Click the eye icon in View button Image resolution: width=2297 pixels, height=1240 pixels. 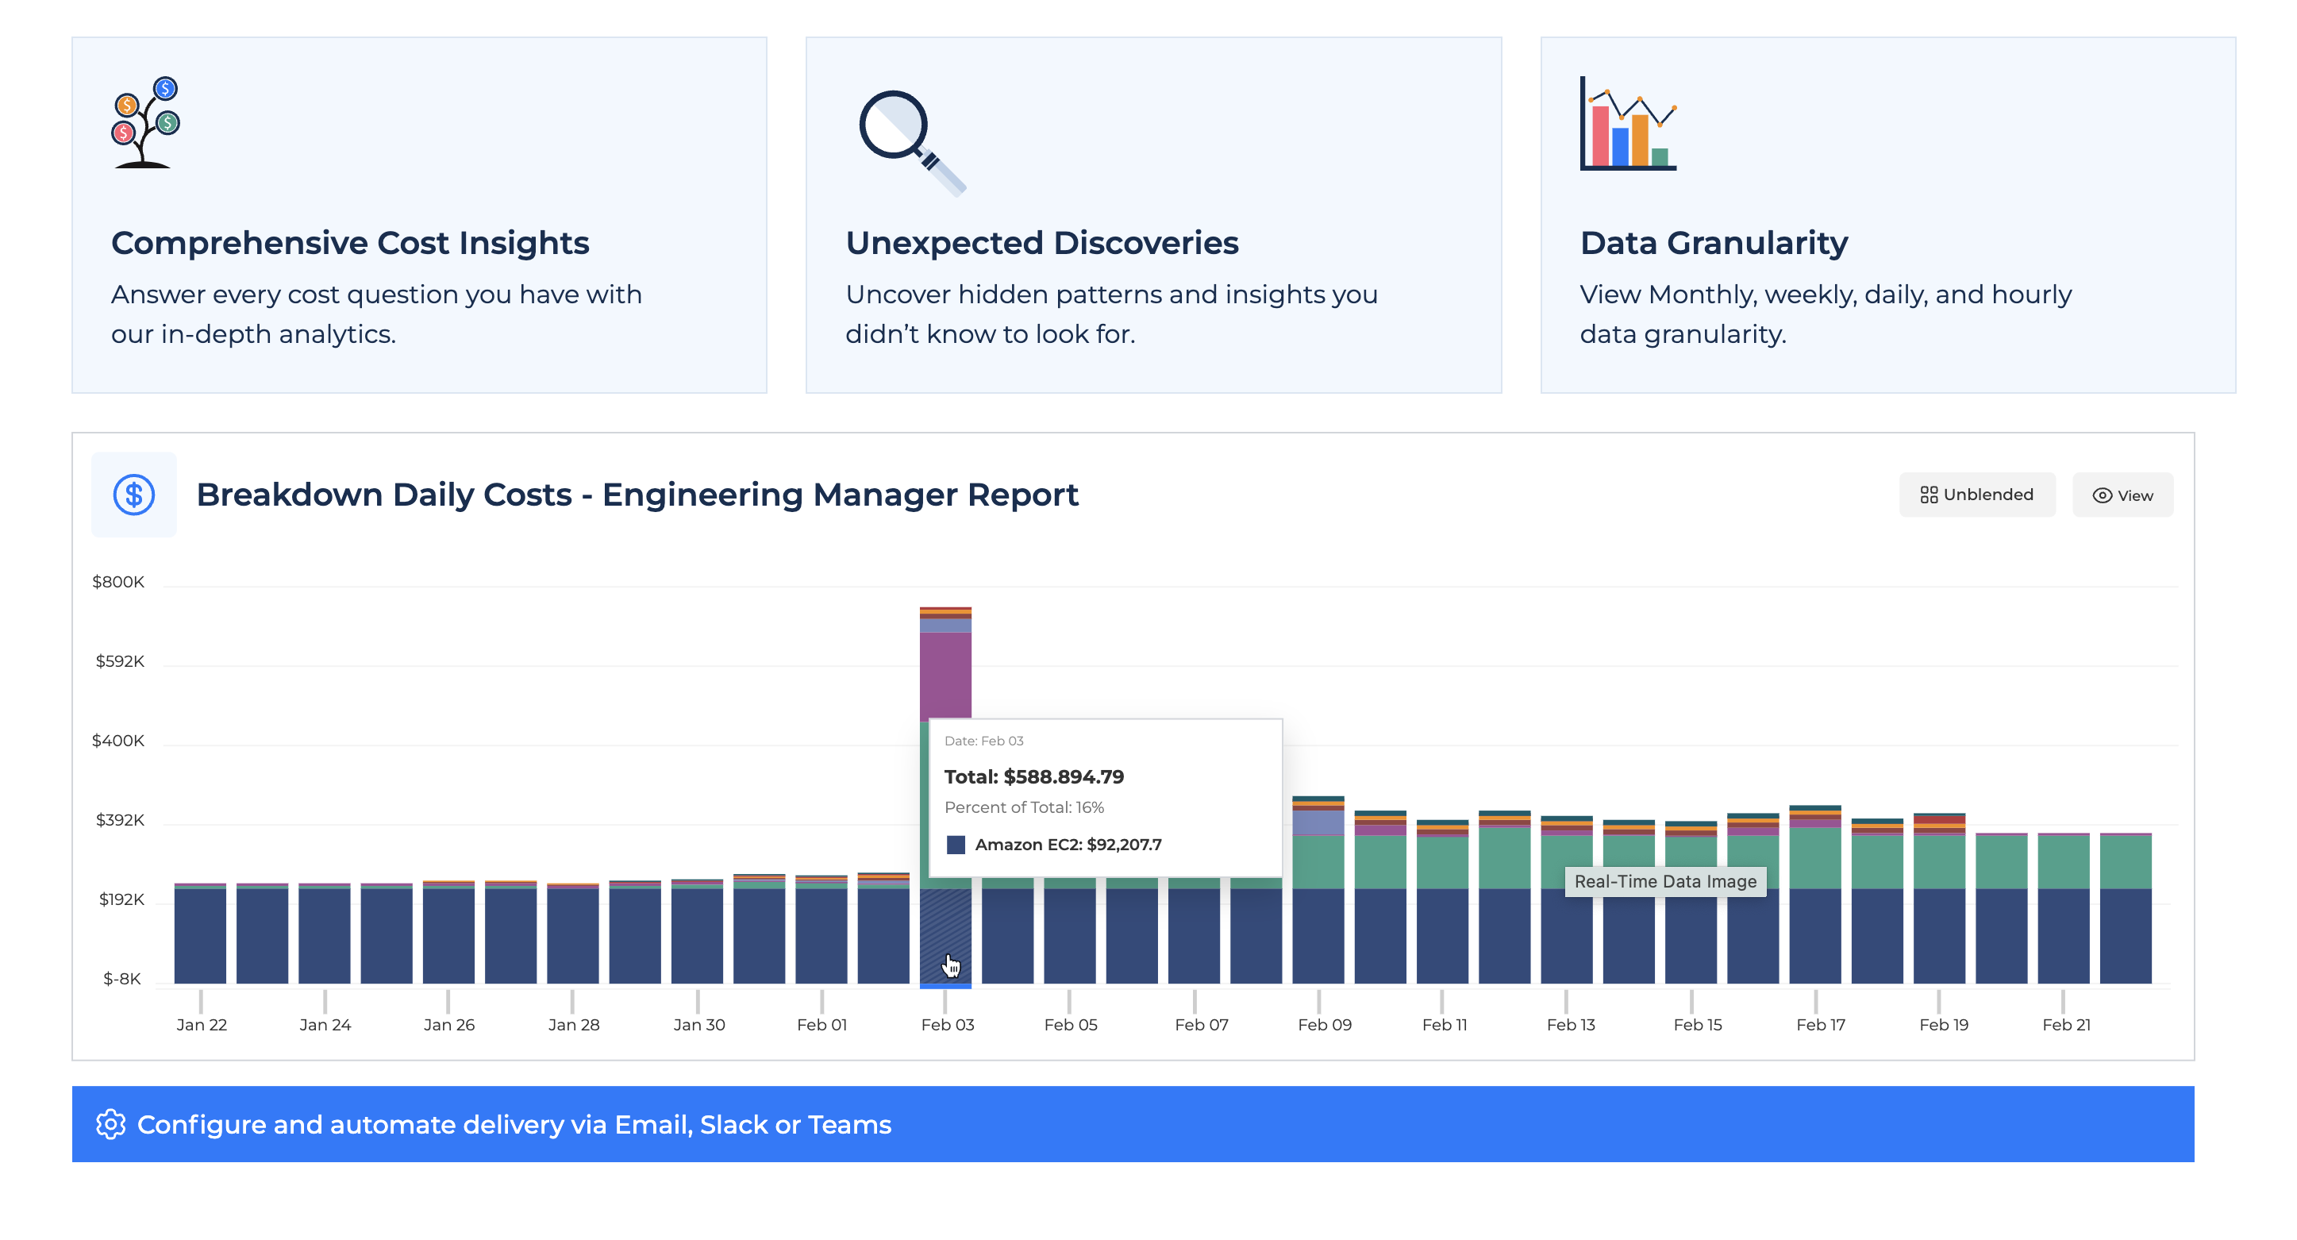[x=2102, y=495]
